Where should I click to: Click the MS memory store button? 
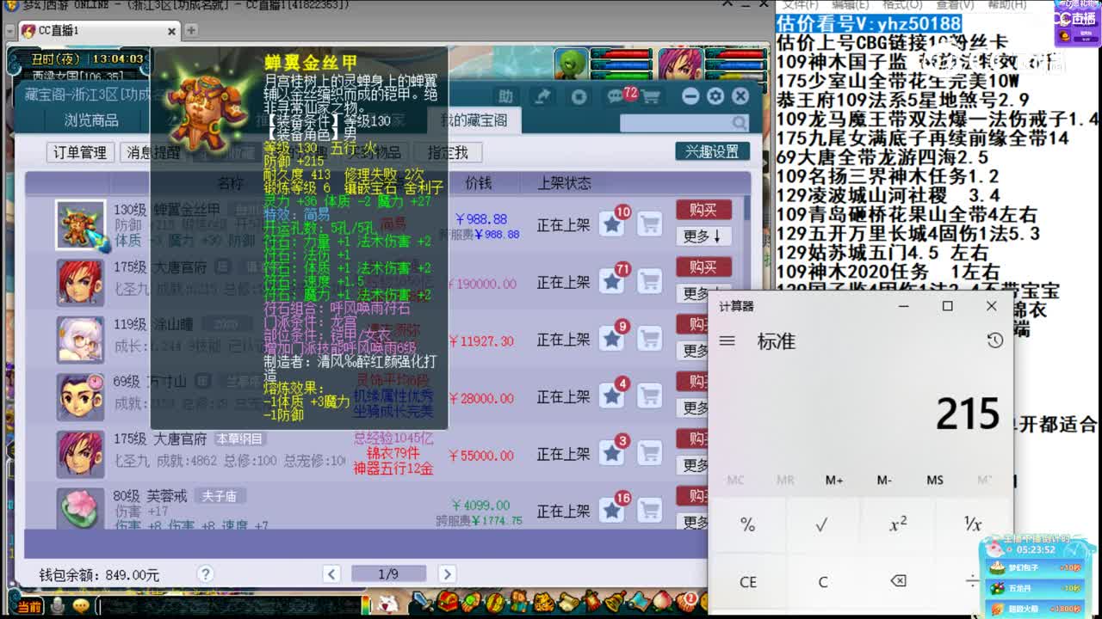[x=934, y=480]
